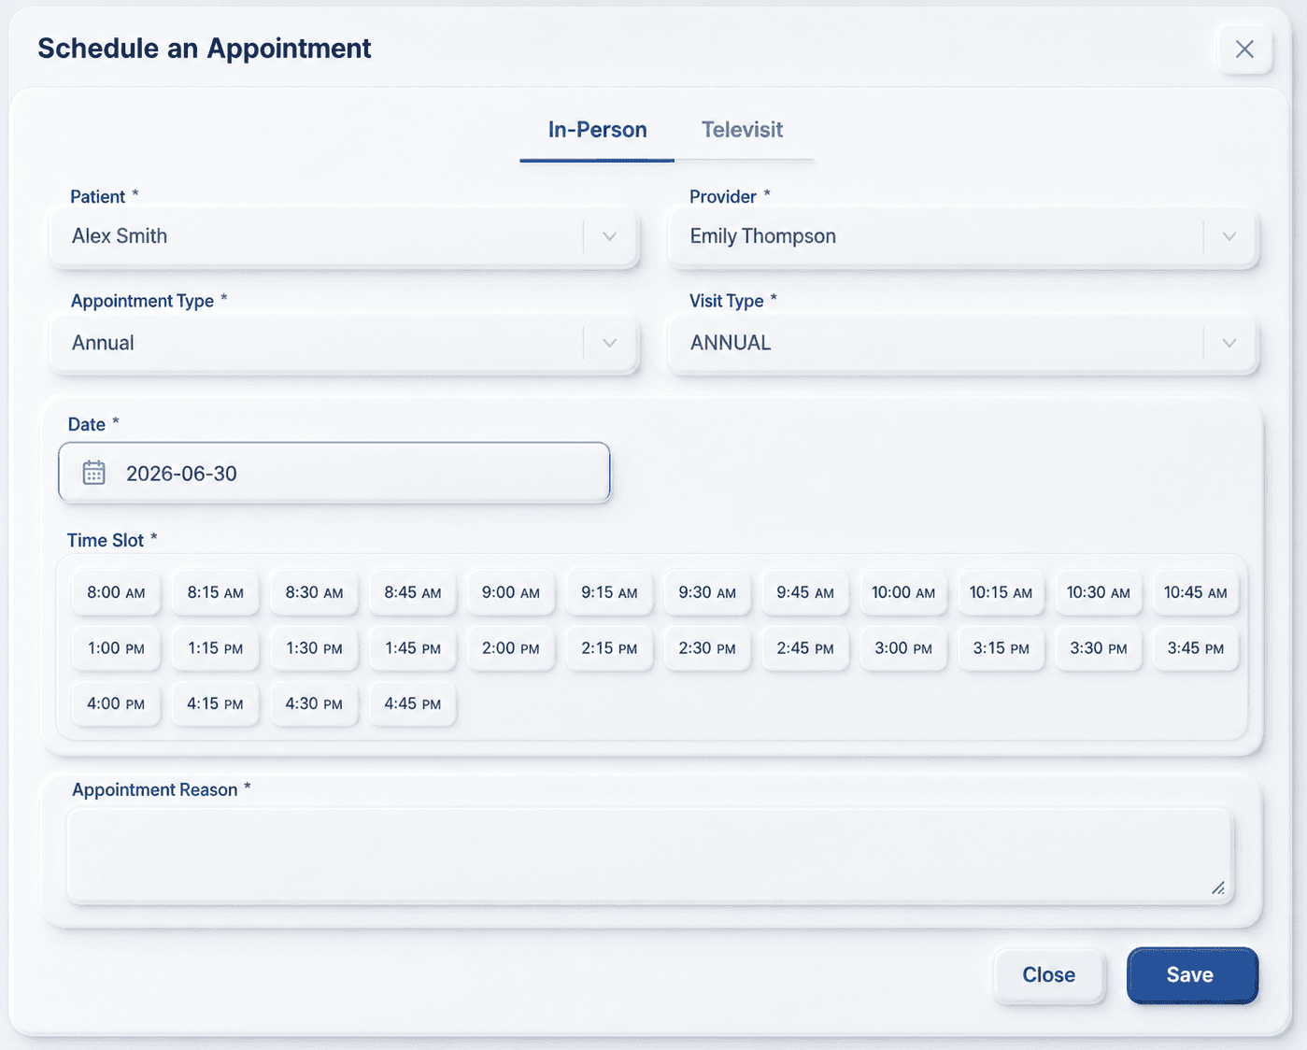Screen dimensions: 1307x1050
Task: Click the Annual appointment type field
Action: click(344, 343)
